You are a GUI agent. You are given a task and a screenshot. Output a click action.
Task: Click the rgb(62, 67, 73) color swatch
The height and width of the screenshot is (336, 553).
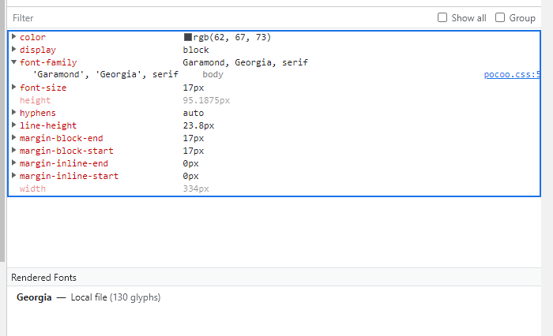[x=188, y=37]
